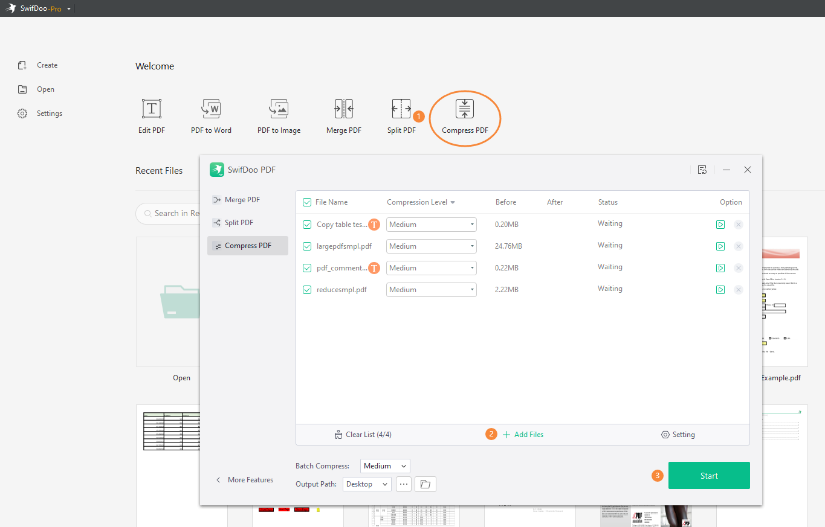Click the reducesmpl.pdf file name
The height and width of the screenshot is (527, 825).
click(x=342, y=290)
